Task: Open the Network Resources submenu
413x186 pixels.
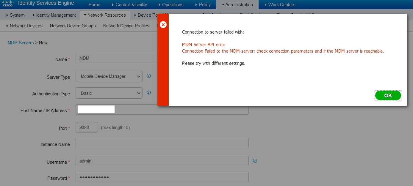Action: [105, 15]
